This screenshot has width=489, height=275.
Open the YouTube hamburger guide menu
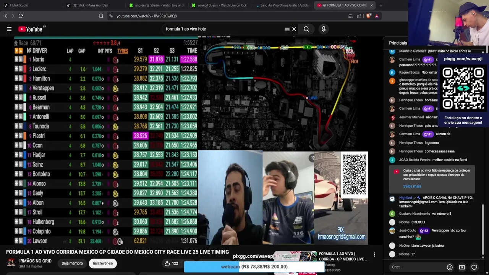9,29
